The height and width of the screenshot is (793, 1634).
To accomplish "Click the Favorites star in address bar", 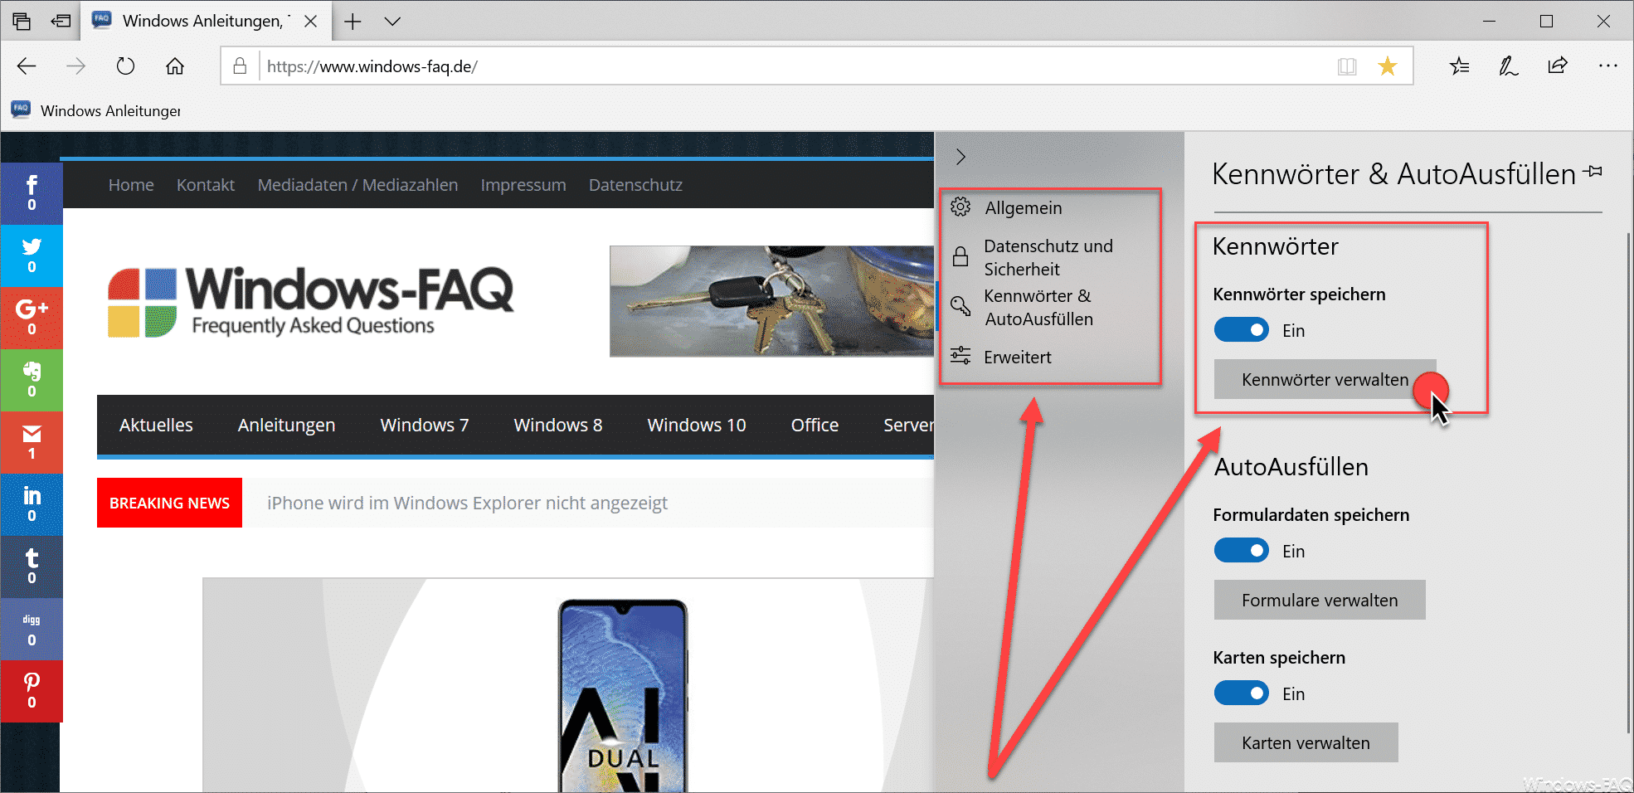I will (1387, 66).
